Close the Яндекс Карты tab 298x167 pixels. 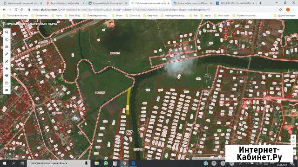pos(83,3)
